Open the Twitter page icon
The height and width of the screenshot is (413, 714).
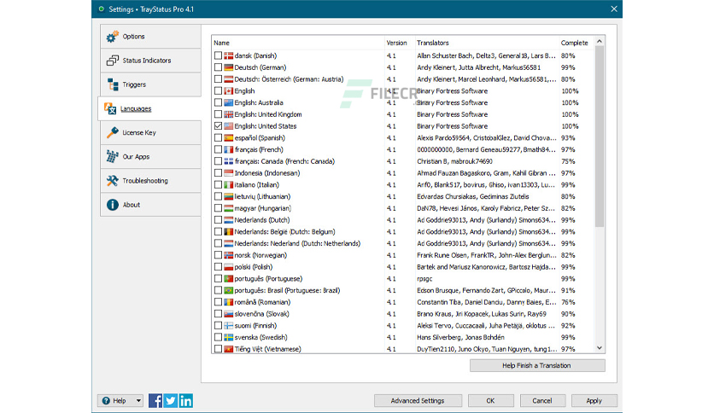pos(170,401)
